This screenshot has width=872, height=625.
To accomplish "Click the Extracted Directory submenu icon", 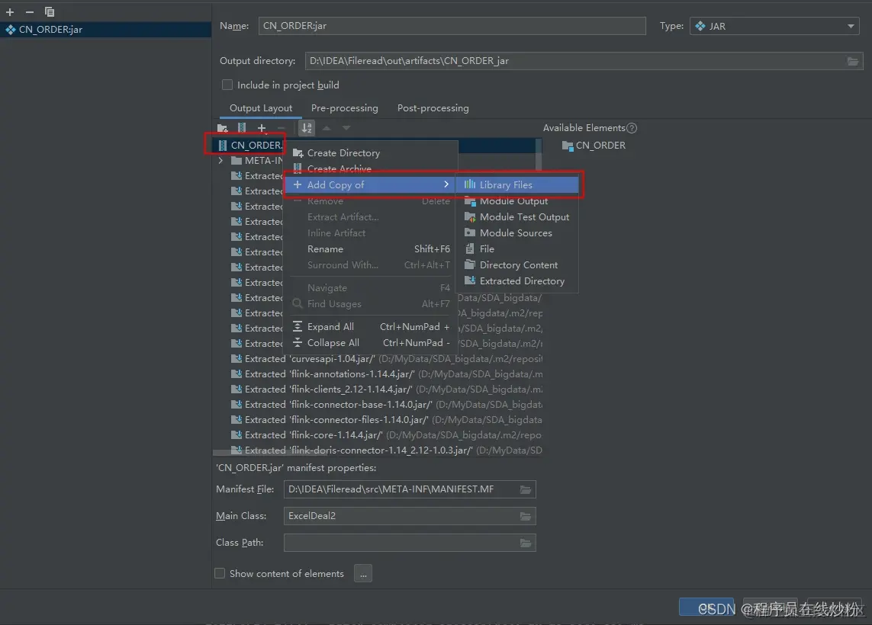I will [x=470, y=280].
